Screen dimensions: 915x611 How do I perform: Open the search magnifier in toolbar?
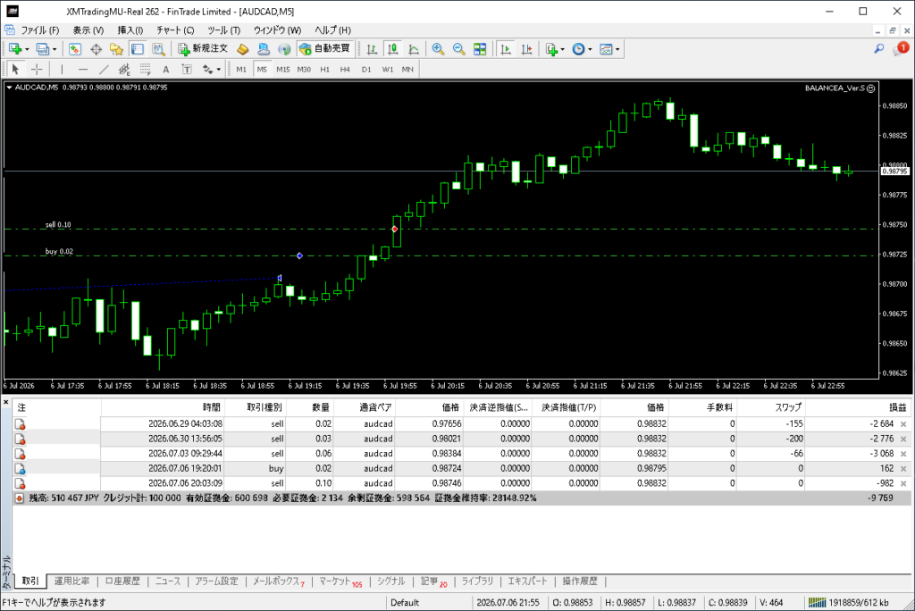click(879, 49)
